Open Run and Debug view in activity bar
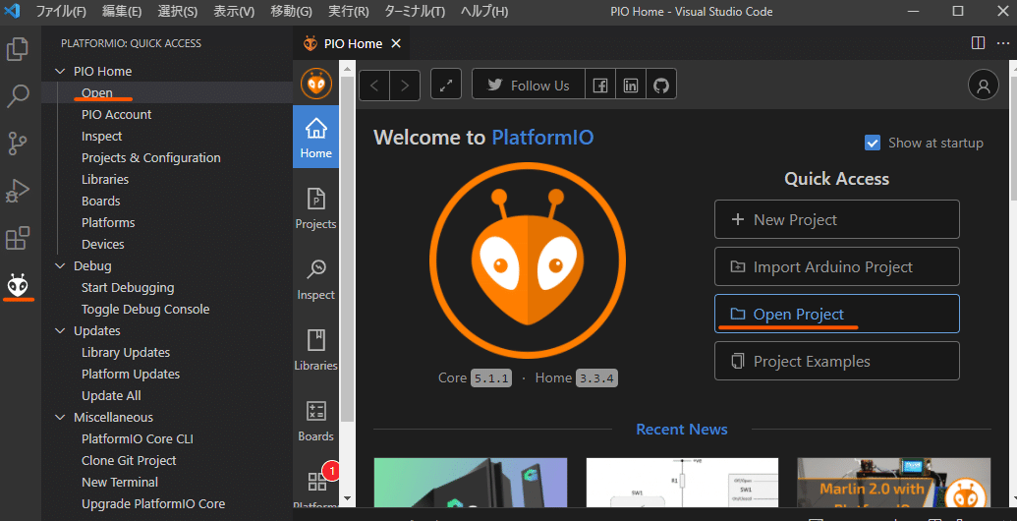1017x521 pixels. pyautogui.click(x=18, y=191)
